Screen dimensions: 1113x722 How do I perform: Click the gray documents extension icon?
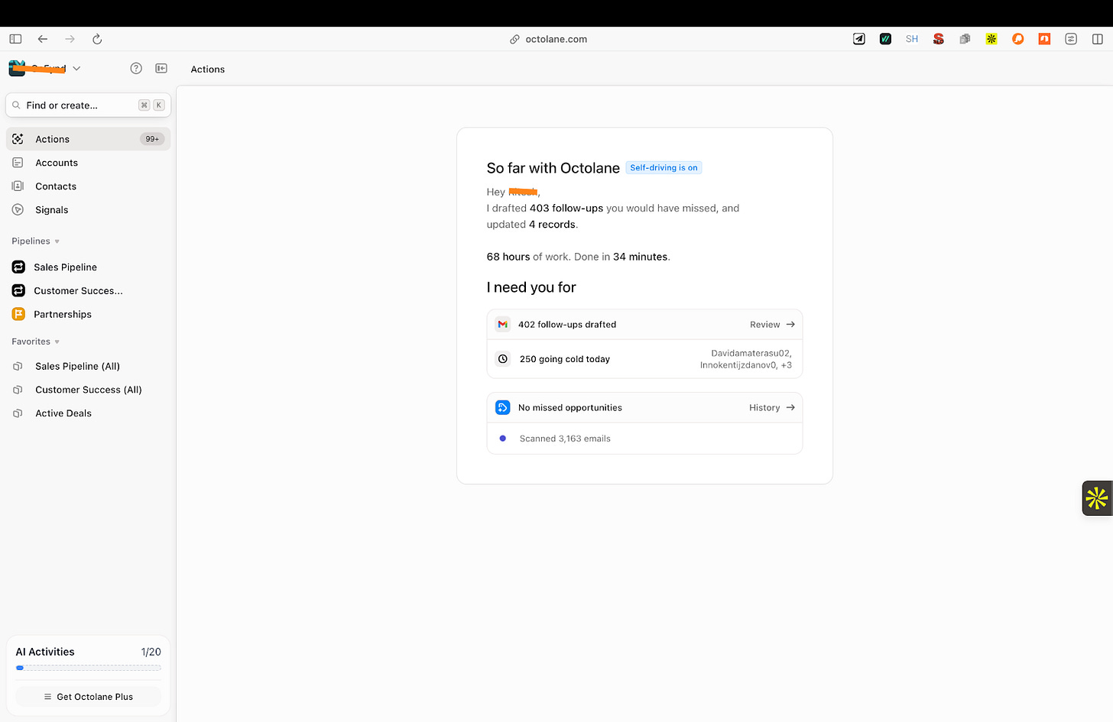pyautogui.click(x=965, y=39)
